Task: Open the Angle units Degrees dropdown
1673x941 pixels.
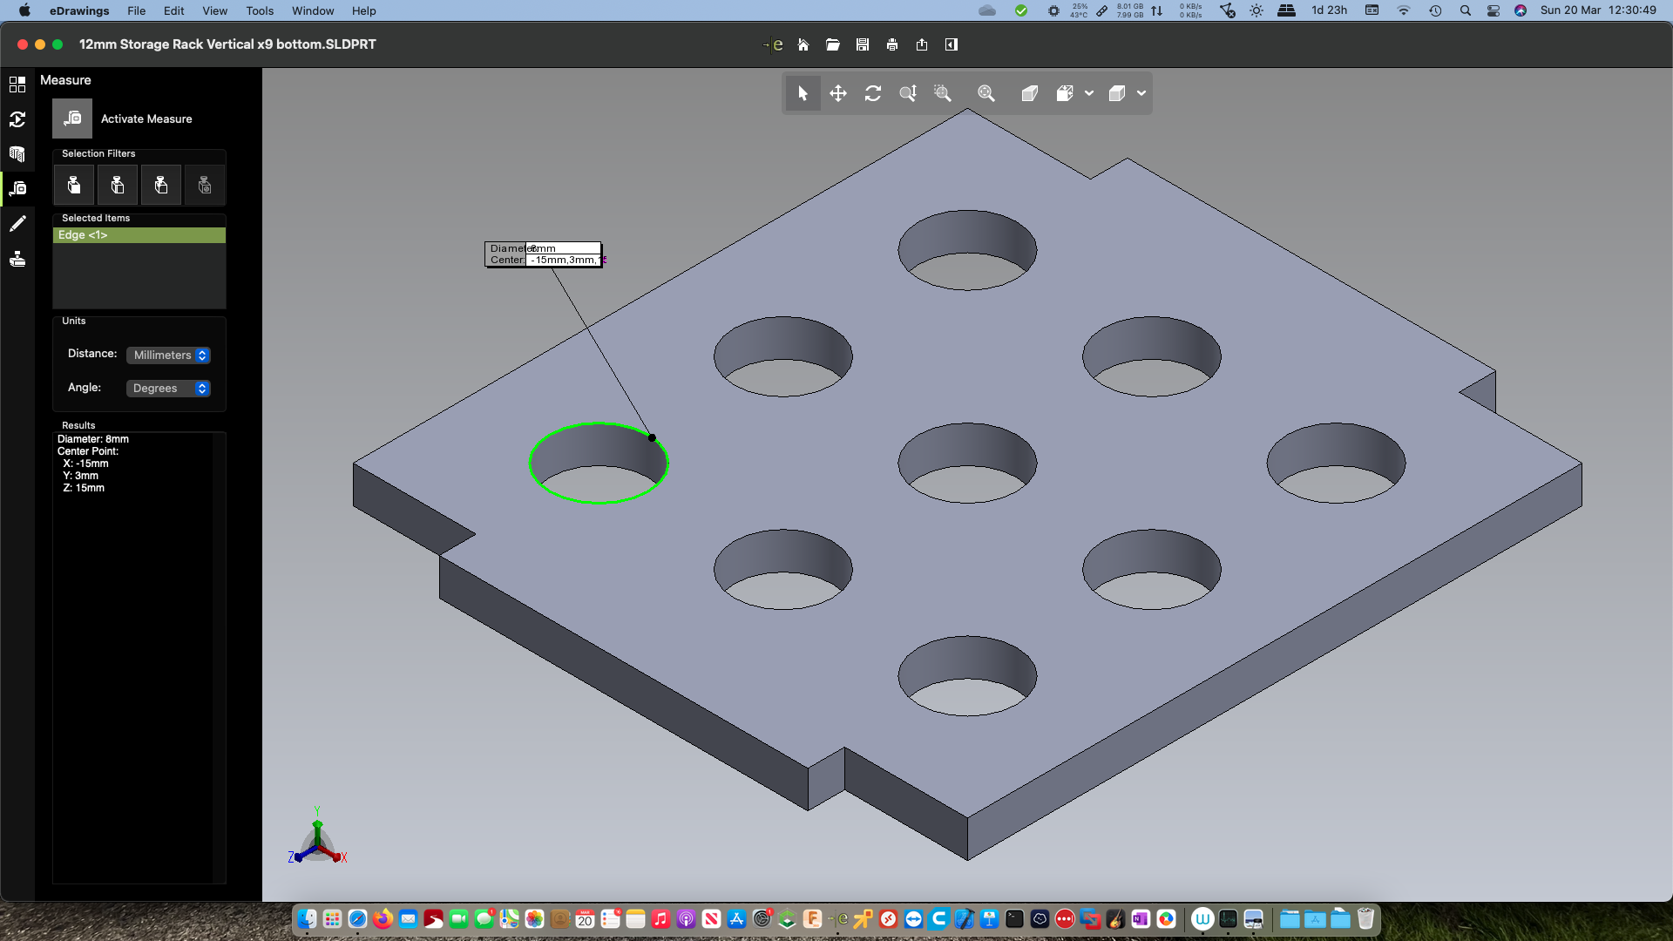Action: 167,389
